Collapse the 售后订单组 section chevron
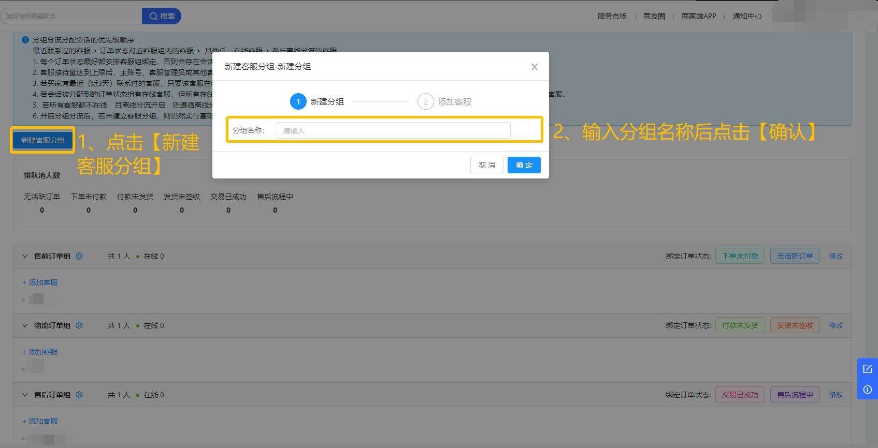Viewport: 878px width, 448px height. [24, 395]
